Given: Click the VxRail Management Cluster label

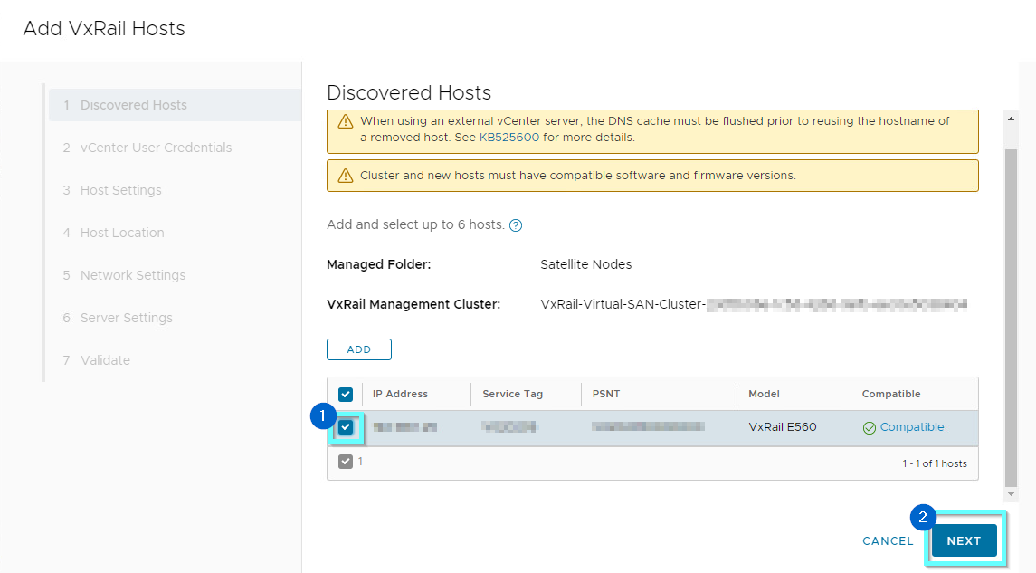Looking at the screenshot, I should (413, 305).
